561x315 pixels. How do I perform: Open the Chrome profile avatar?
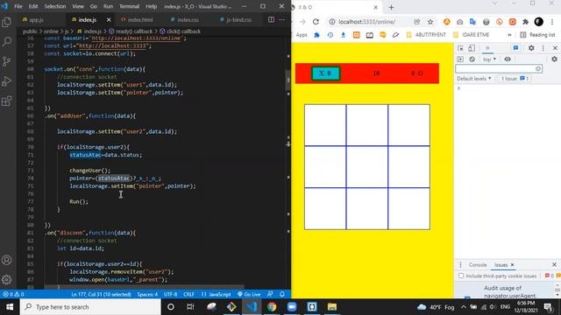[538, 22]
